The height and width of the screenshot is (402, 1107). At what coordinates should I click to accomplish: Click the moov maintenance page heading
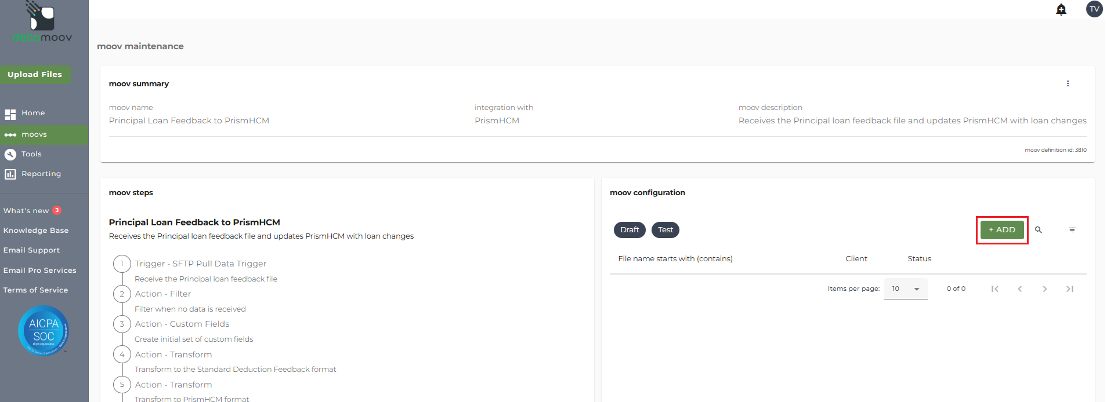pos(140,46)
